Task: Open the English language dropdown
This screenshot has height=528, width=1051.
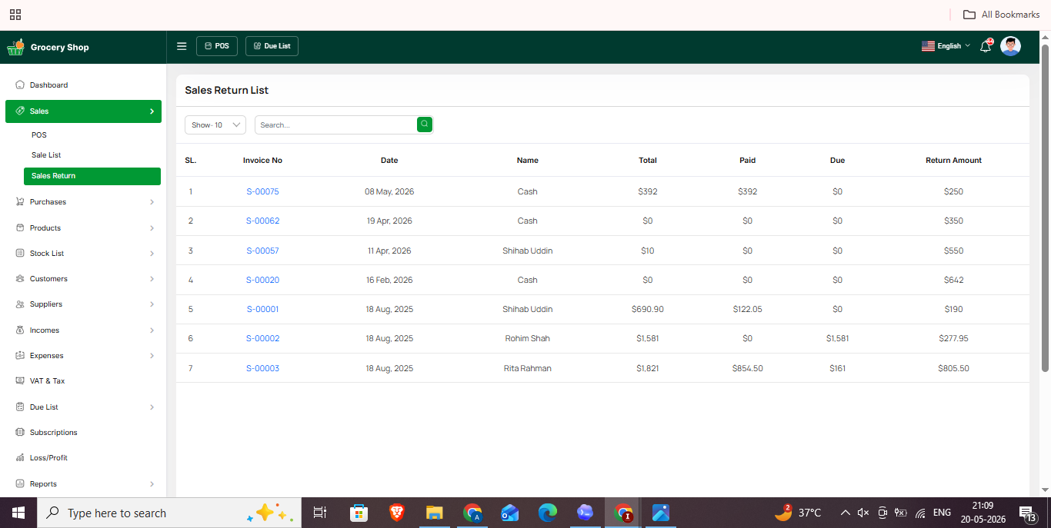Action: click(946, 46)
